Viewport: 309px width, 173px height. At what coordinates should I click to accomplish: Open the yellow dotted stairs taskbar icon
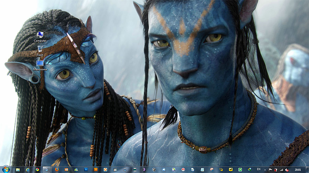[221, 170]
